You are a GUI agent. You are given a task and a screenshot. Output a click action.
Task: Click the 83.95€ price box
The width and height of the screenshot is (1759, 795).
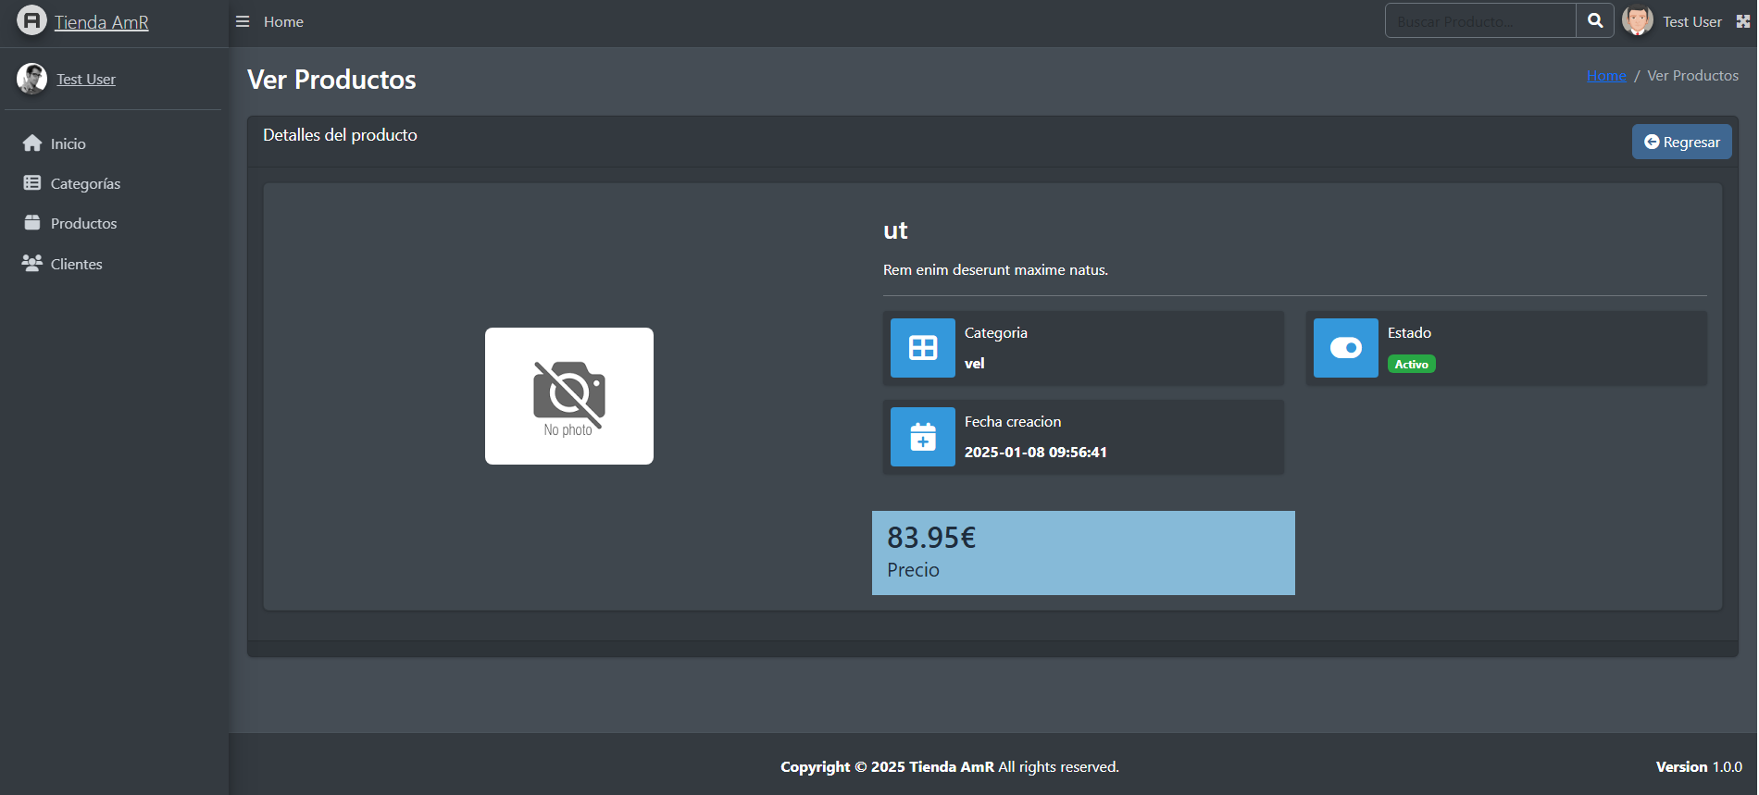(x=1083, y=553)
